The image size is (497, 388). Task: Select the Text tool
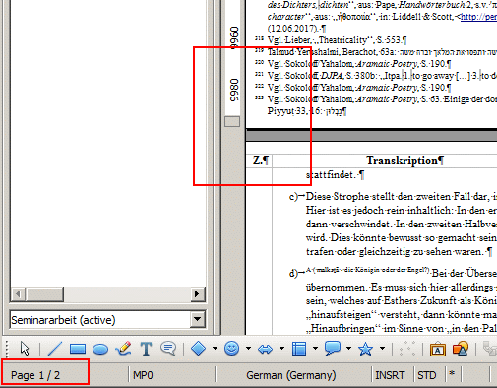[x=146, y=349]
